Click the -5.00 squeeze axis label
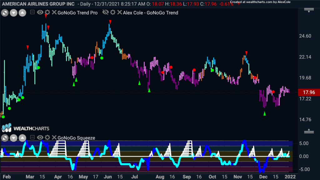The width and height of the screenshot is (320, 180). 304,169
